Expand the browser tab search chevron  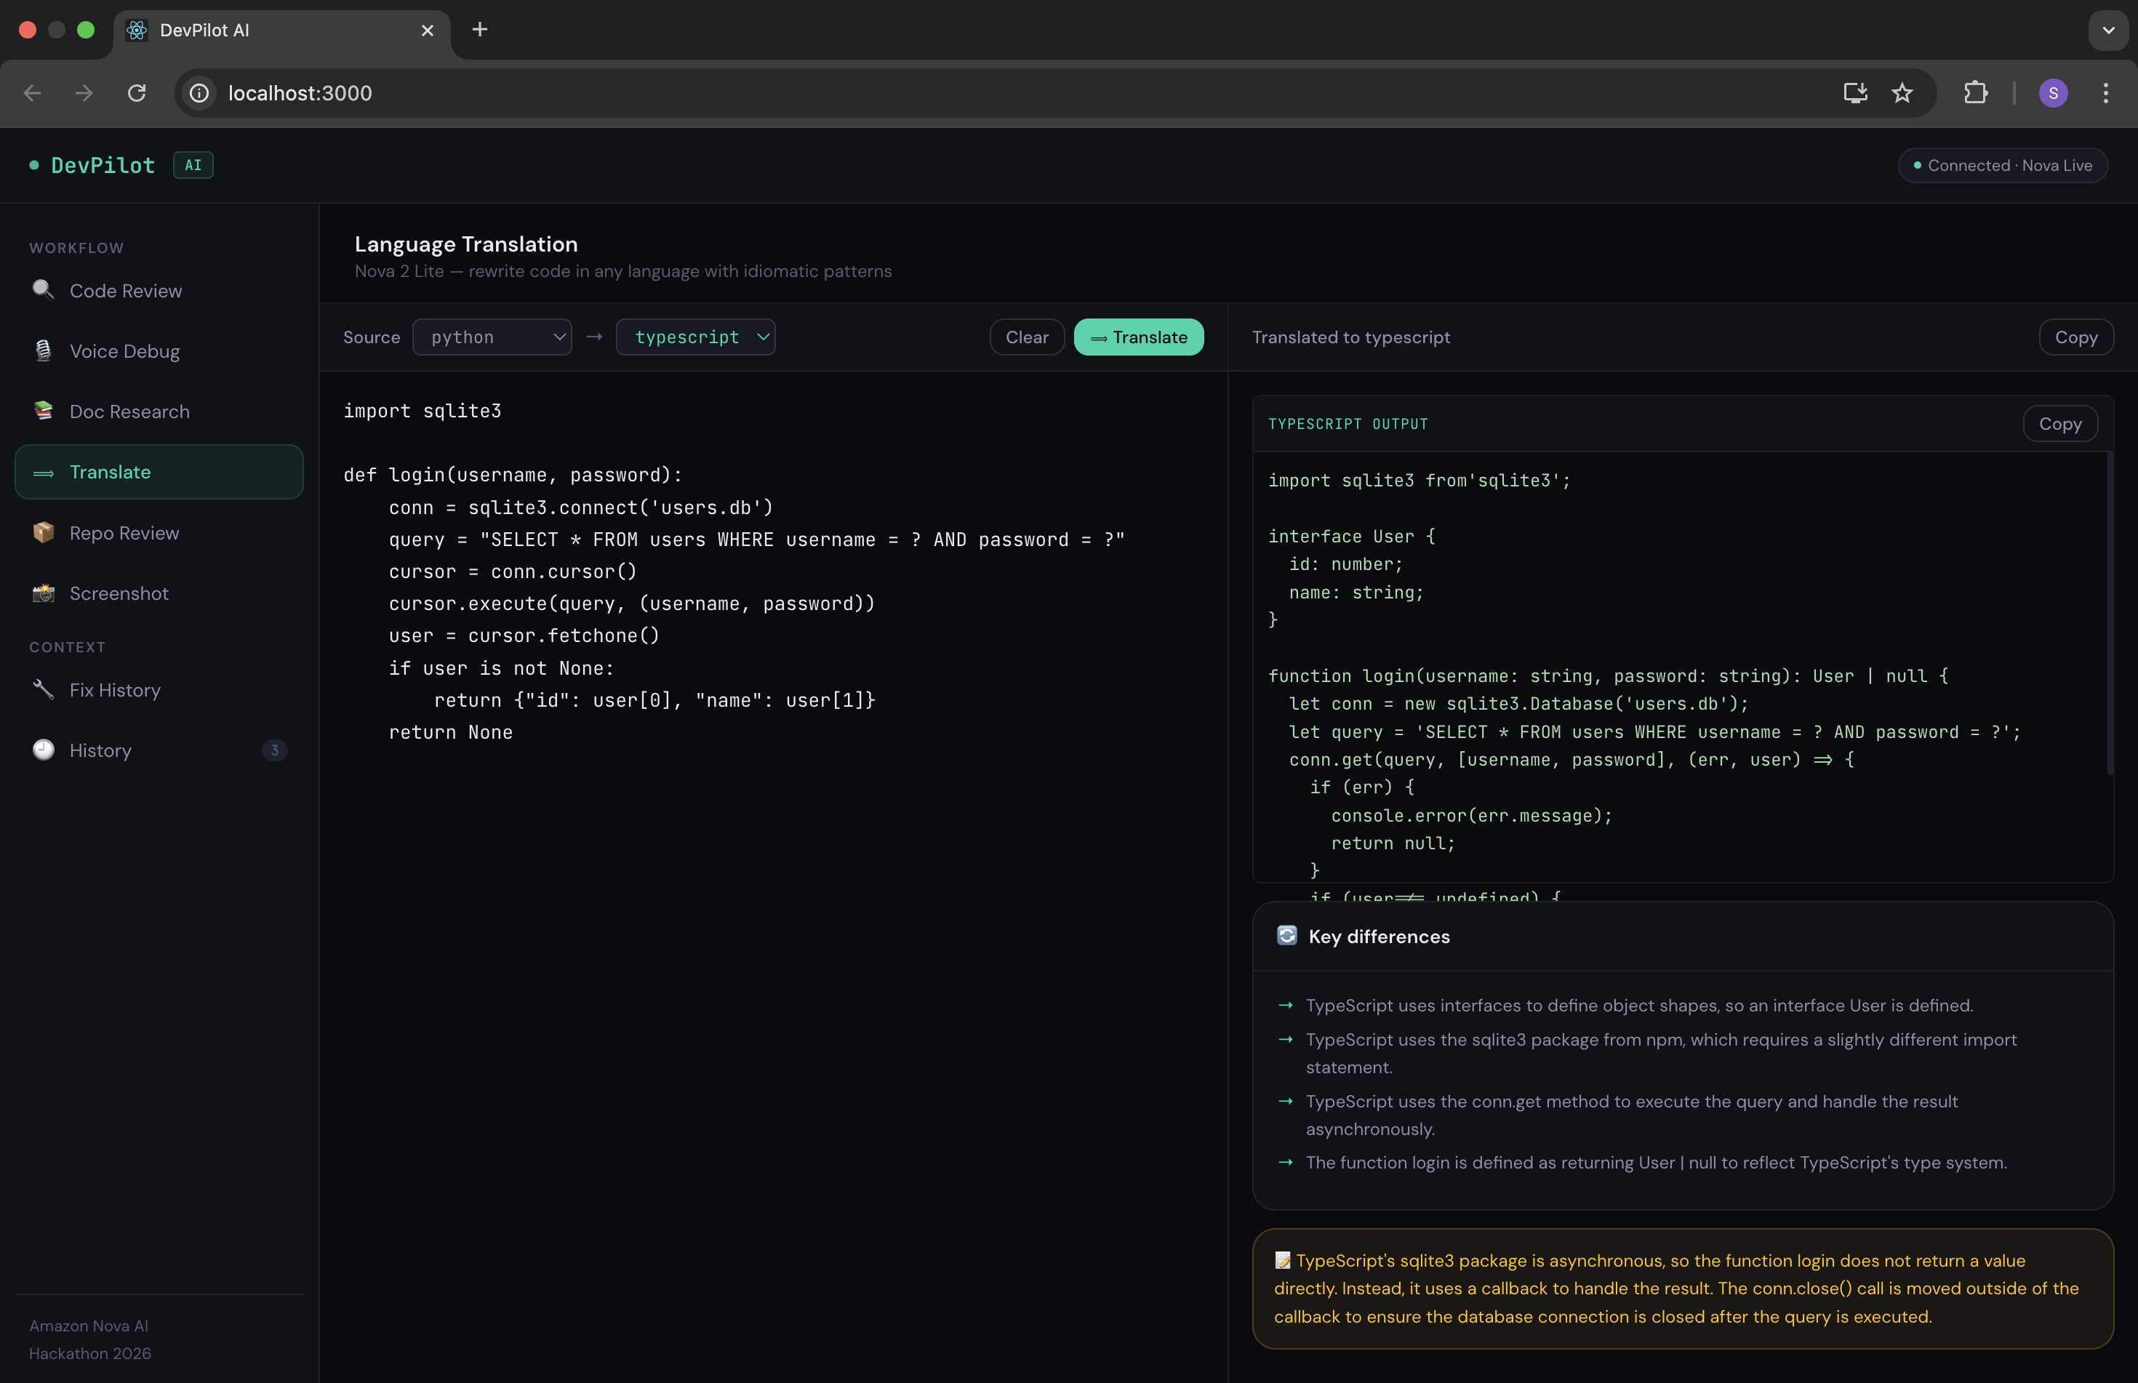click(2107, 30)
